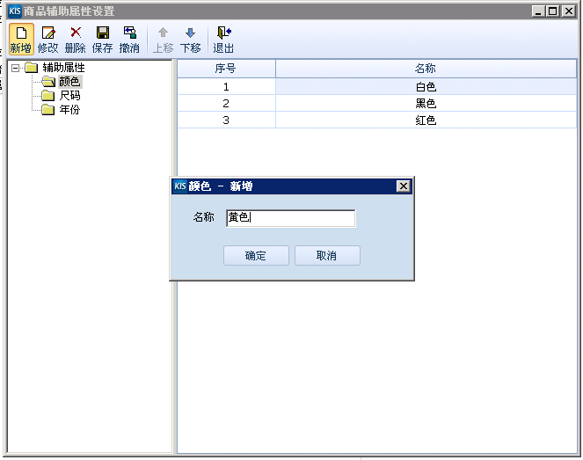583x460 pixels.
Task: Select the 颜色 tree item
Action: [69, 82]
